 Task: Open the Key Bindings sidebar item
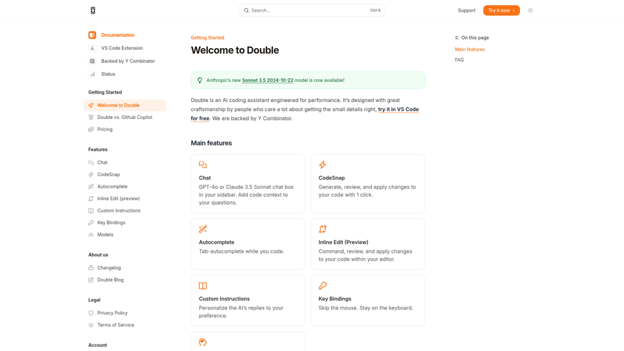tap(111, 223)
